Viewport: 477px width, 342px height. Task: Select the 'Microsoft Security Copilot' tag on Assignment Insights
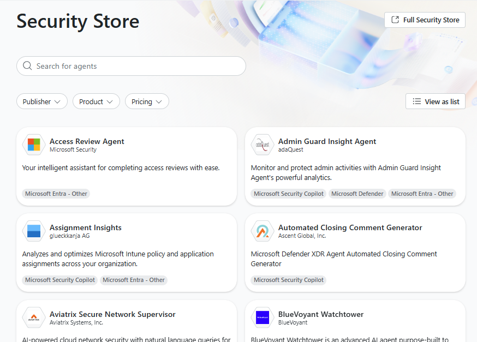coord(59,280)
